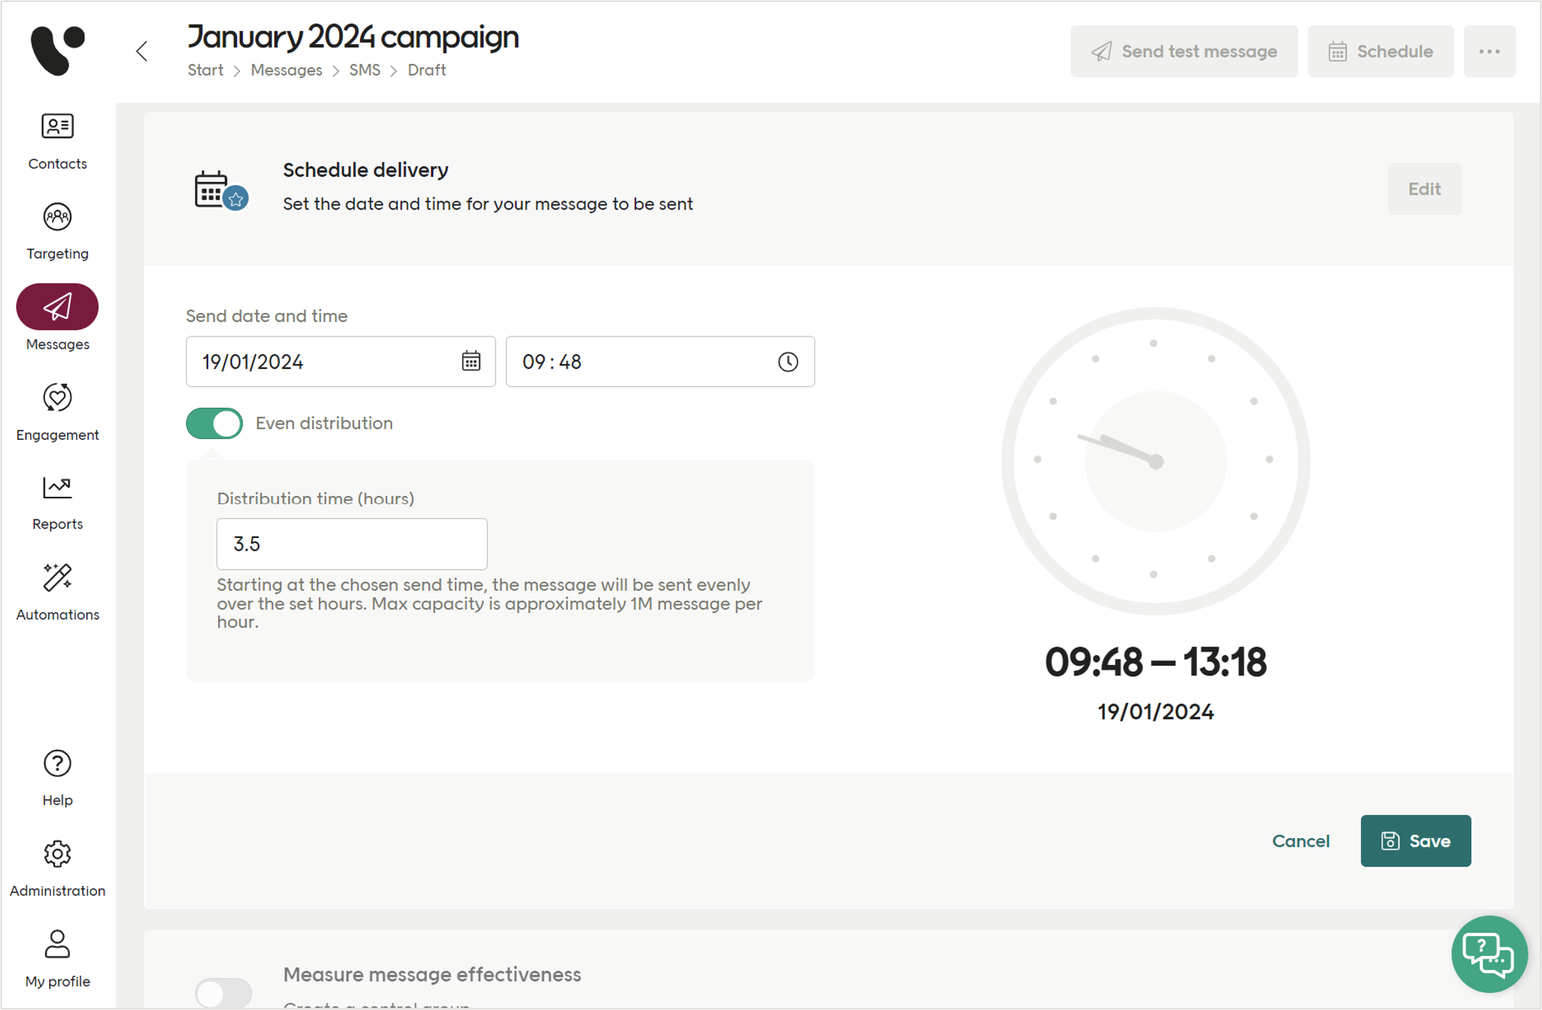Open the Engagement section
This screenshot has height=1010, width=1542.
click(57, 412)
